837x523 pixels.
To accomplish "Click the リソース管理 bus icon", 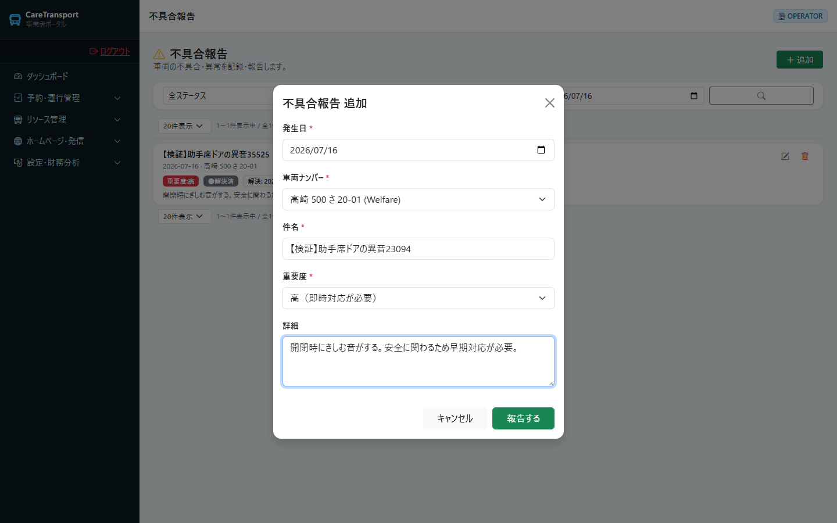I will pyautogui.click(x=18, y=119).
